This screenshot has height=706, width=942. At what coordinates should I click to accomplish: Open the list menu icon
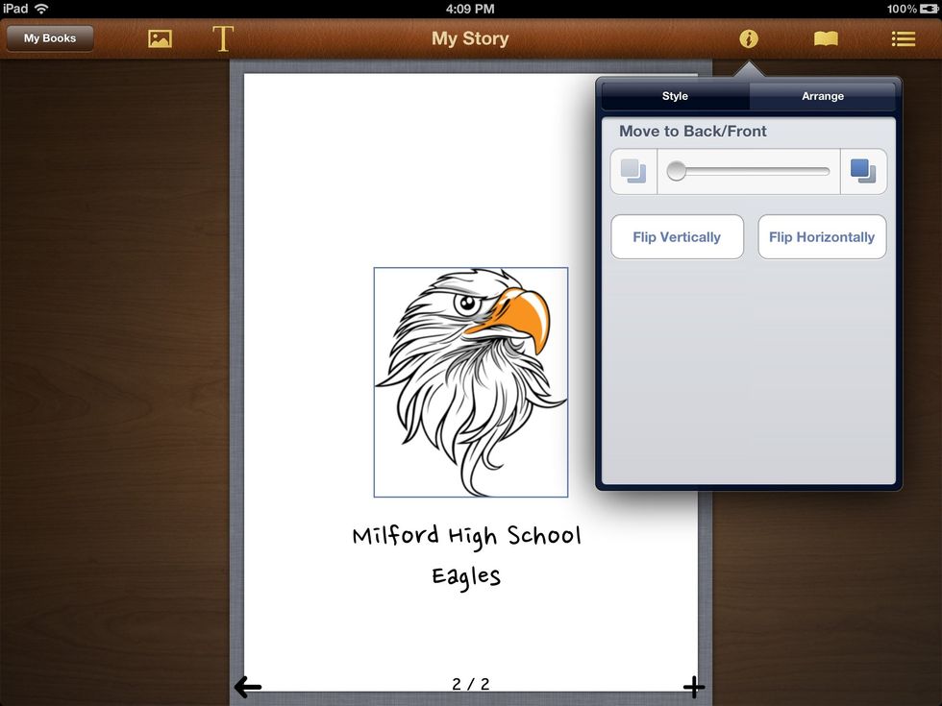(903, 38)
